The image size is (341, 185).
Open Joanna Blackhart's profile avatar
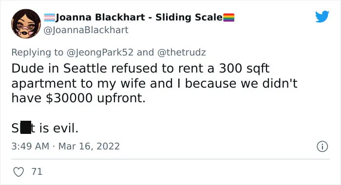[26, 24]
